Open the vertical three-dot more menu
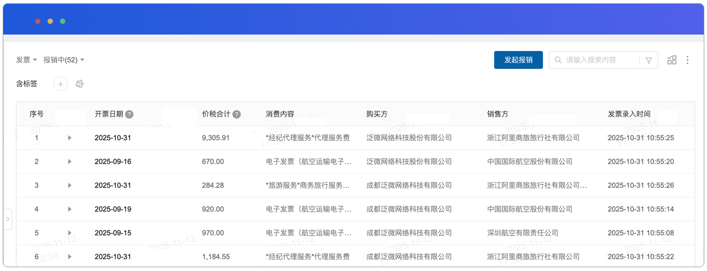The height and width of the screenshot is (271, 707). (687, 60)
